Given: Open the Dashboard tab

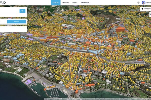Looking at the screenshot, I should (85, 2).
